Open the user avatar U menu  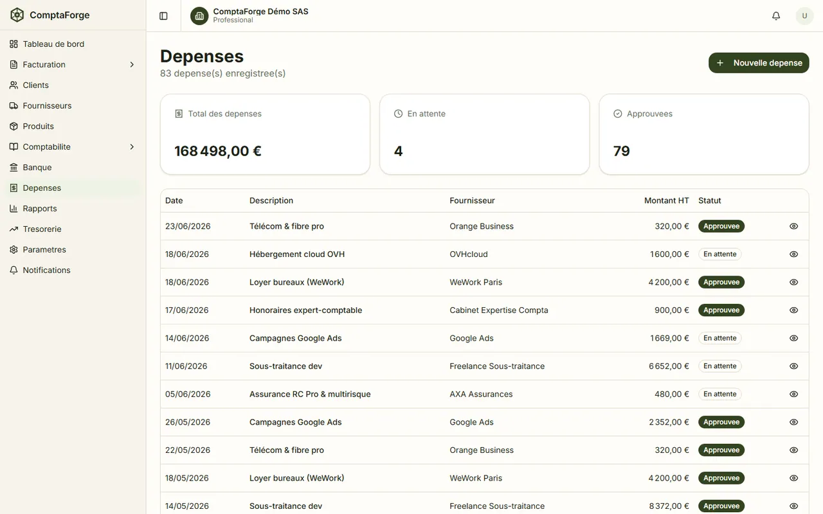[x=804, y=15]
